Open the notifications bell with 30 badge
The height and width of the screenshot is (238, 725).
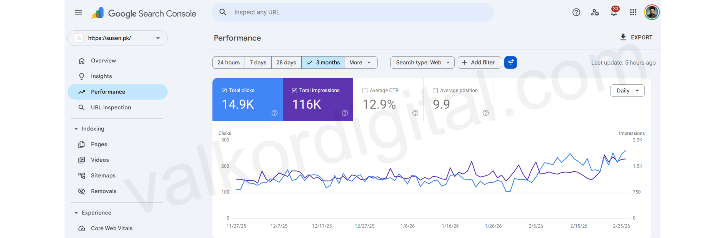614,12
